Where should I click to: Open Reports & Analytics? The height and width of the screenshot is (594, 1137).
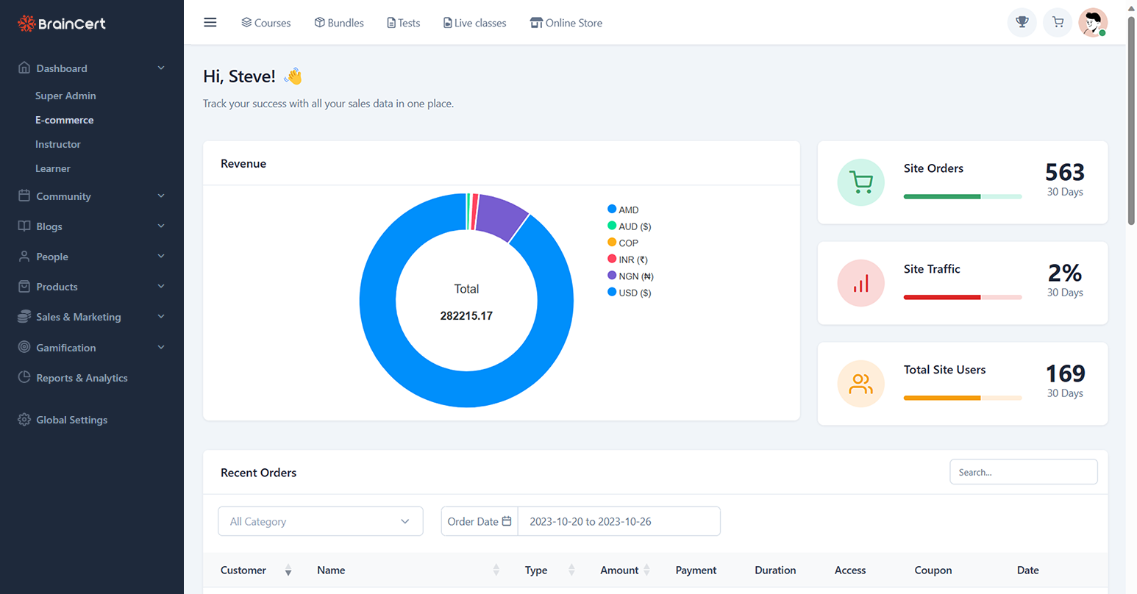[x=81, y=377]
